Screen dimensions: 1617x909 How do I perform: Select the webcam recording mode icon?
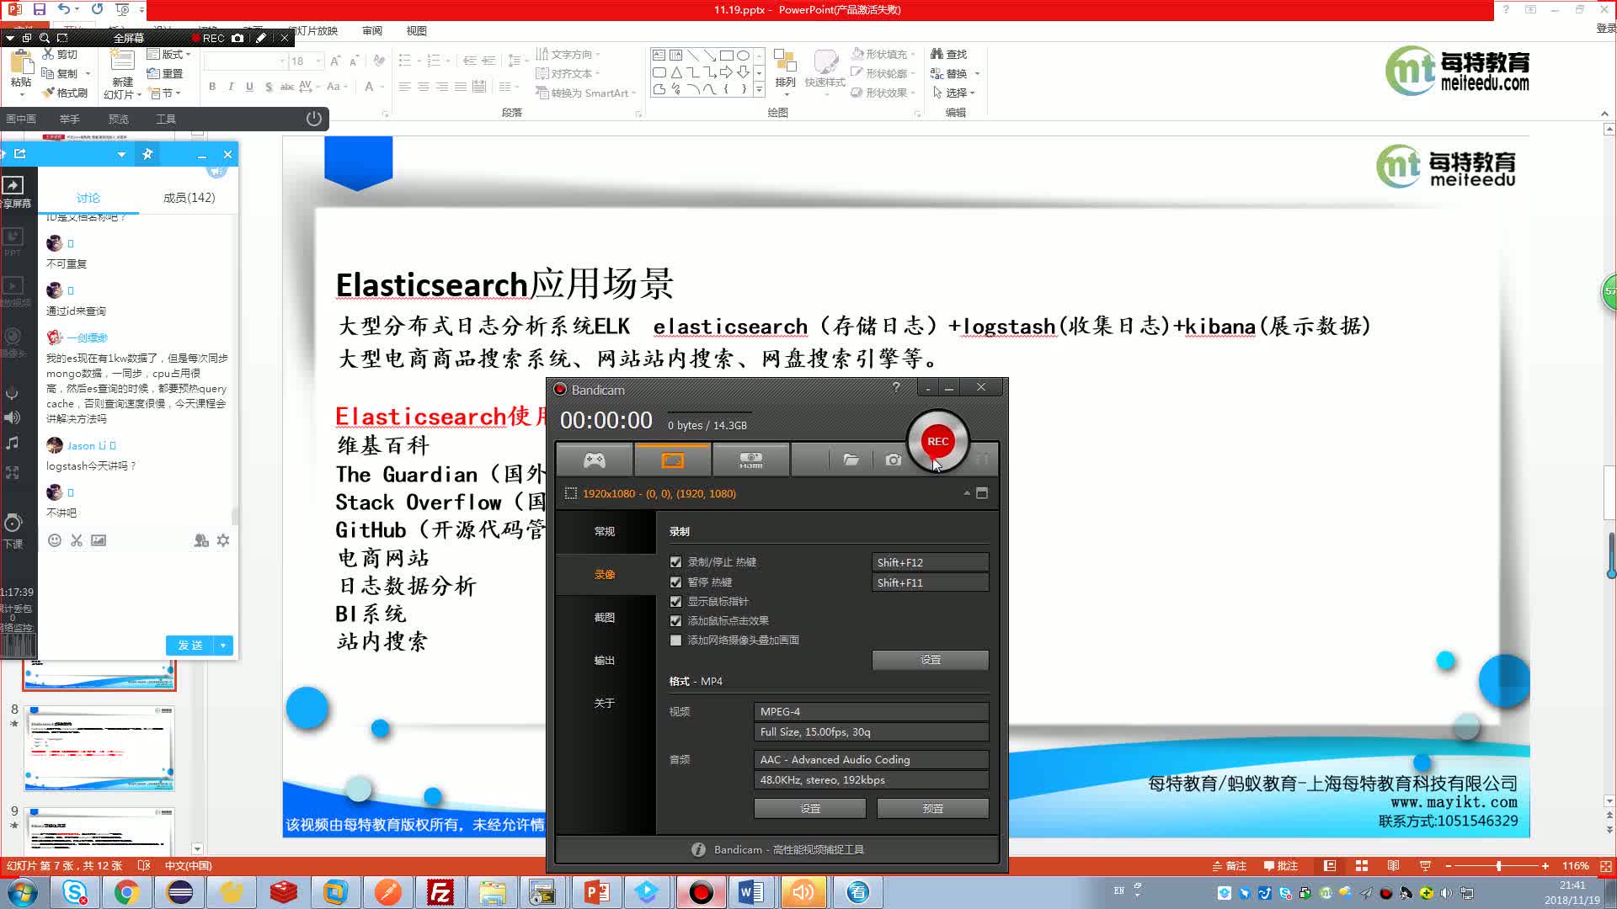click(750, 459)
